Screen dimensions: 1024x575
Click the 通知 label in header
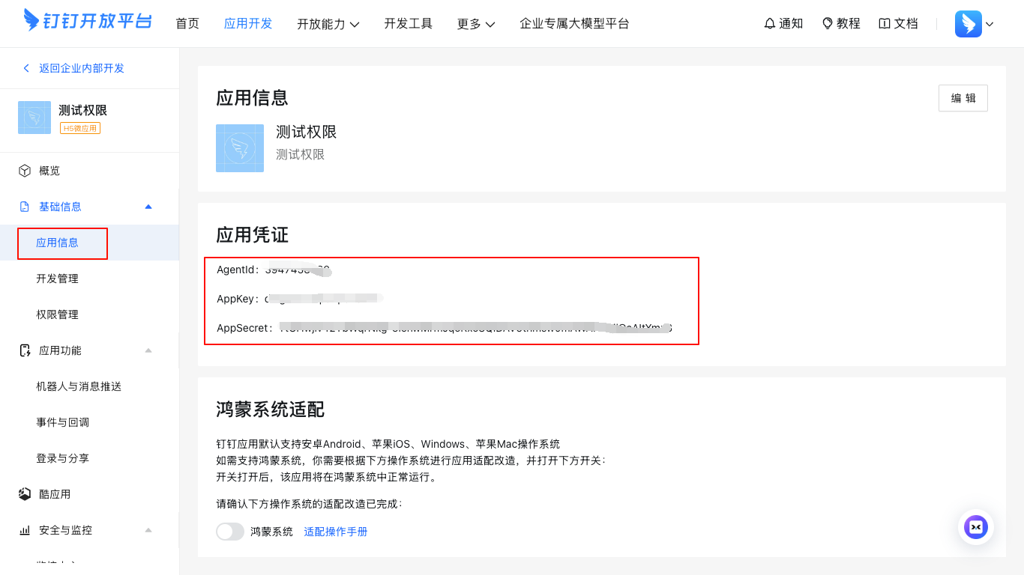click(792, 23)
